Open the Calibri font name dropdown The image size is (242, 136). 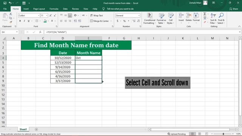[x=39, y=15]
